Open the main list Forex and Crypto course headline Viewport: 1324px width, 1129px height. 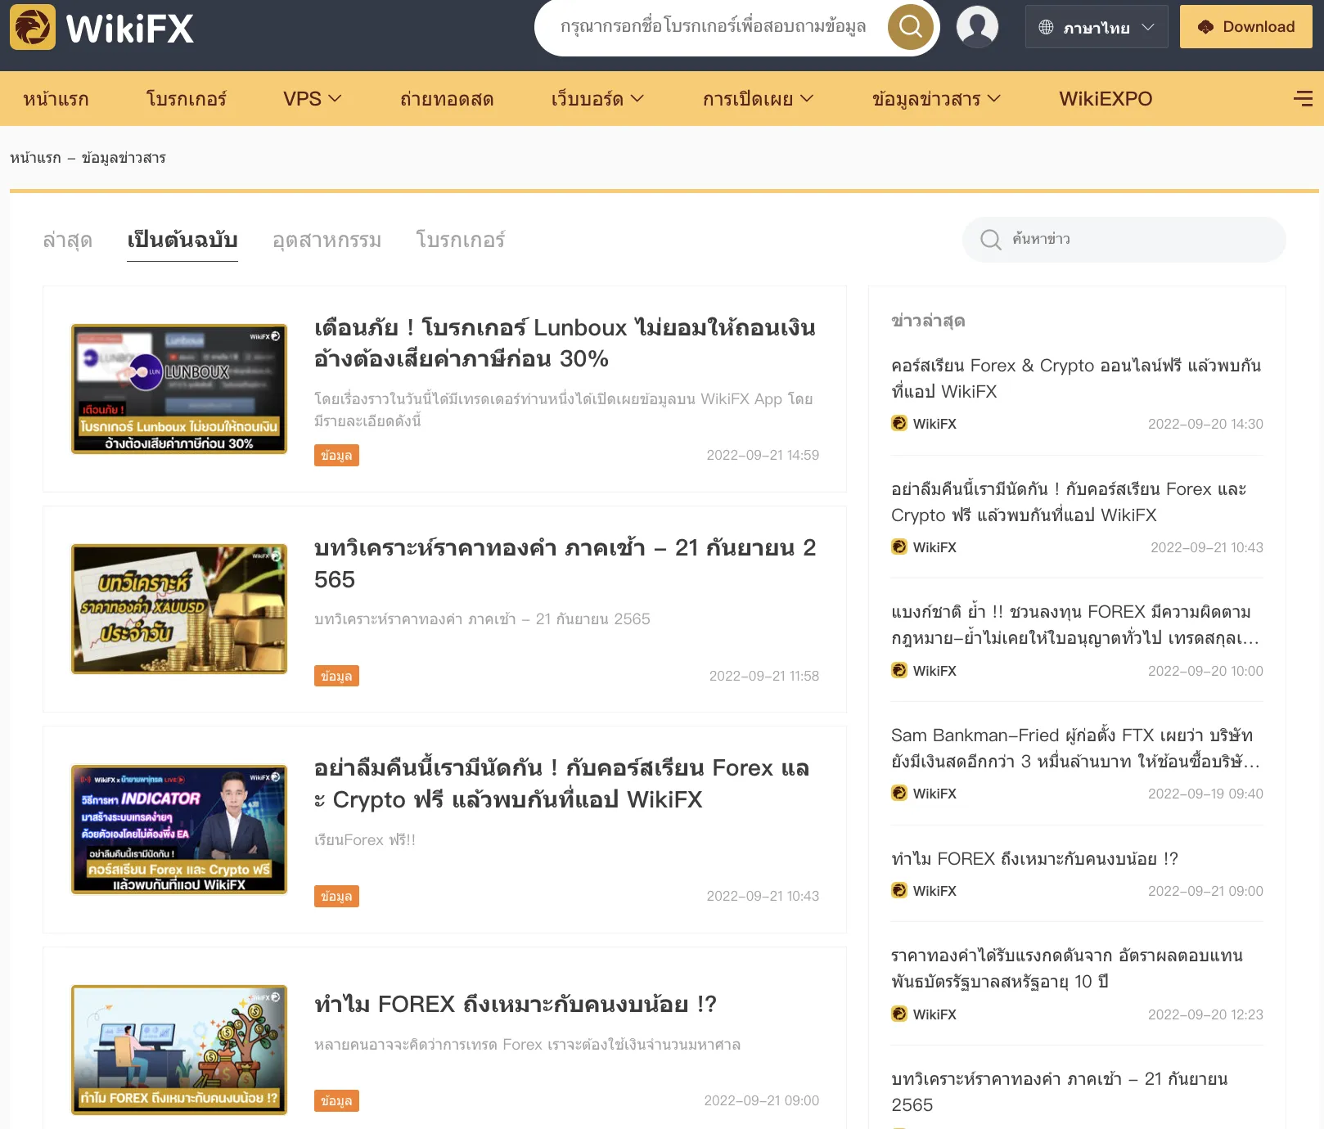[561, 784]
